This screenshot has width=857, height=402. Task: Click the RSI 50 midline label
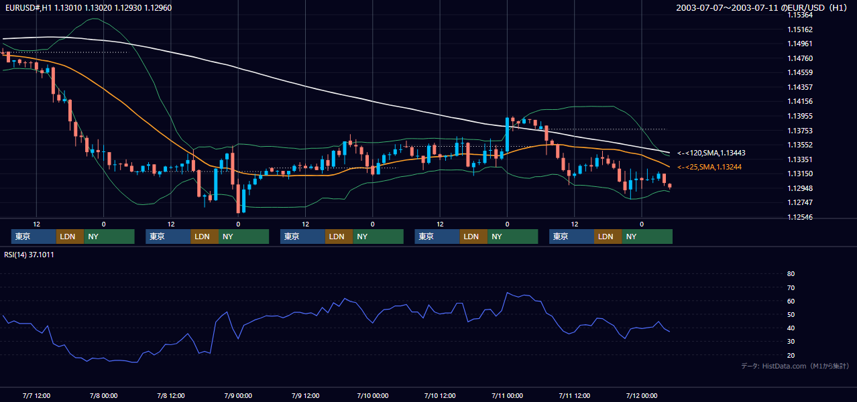pos(791,314)
